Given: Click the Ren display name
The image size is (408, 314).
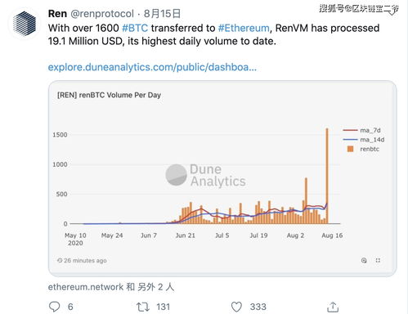Looking at the screenshot, I should tap(57, 14).
